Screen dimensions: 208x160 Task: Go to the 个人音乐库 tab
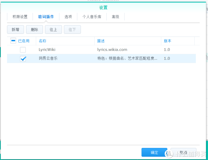92,17
